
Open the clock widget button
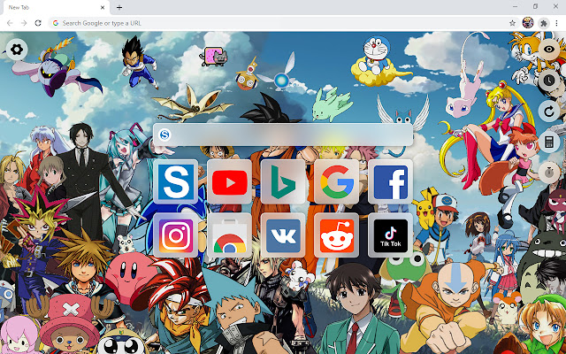[548, 81]
